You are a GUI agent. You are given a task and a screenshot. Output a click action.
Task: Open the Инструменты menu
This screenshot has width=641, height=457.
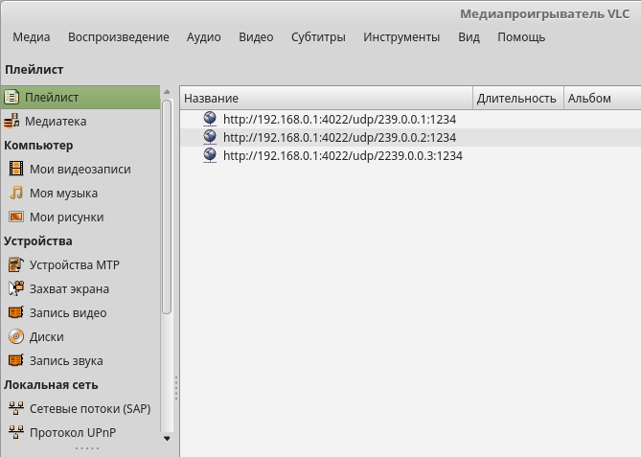(401, 37)
